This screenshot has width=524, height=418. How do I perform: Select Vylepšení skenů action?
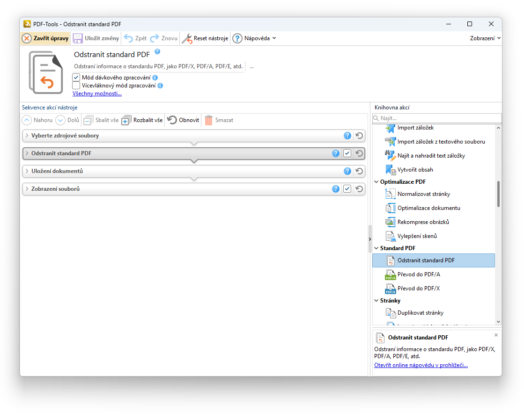point(434,236)
